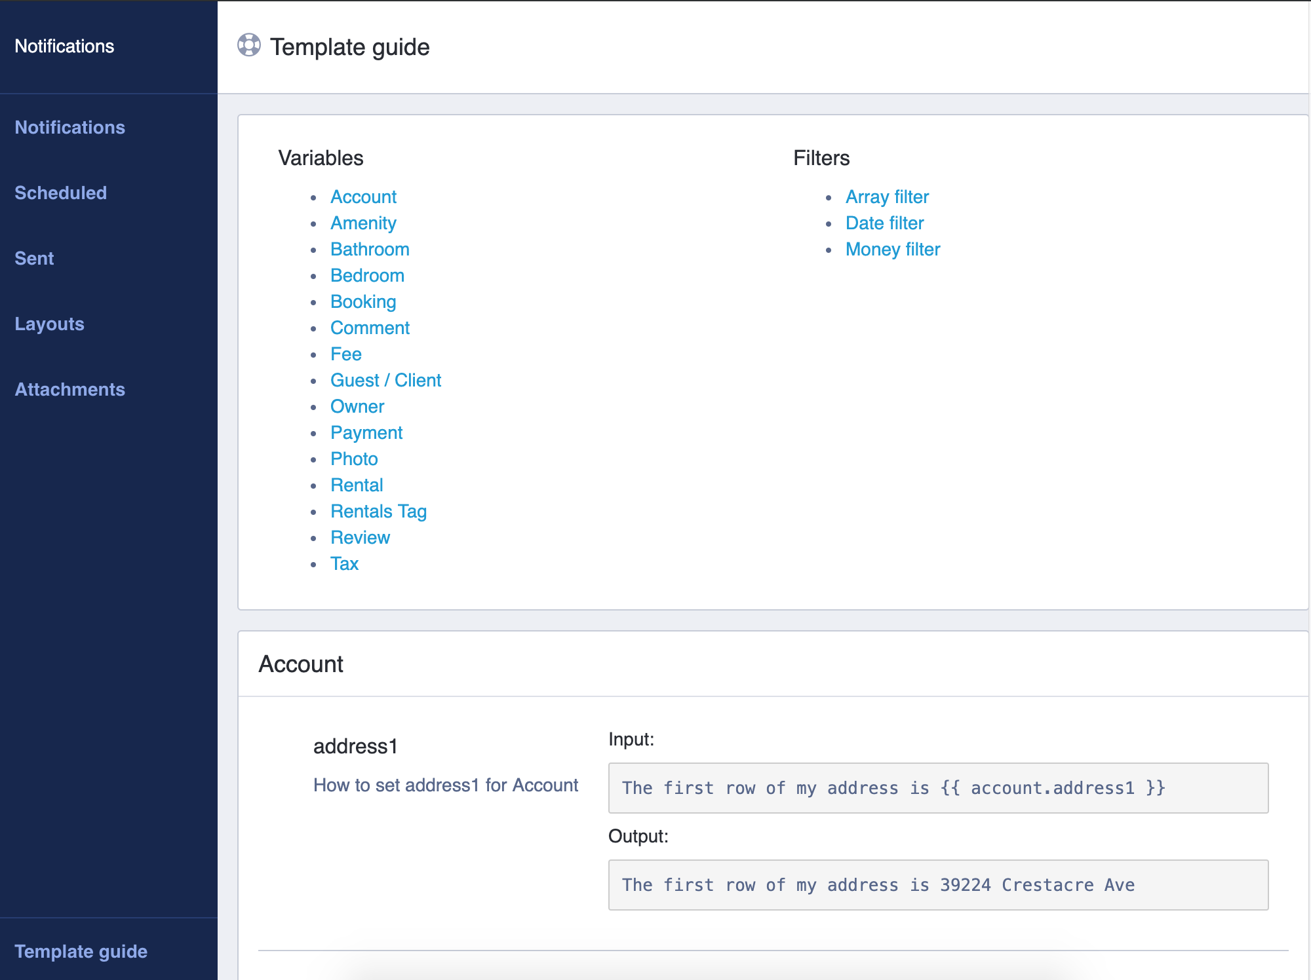Open the Scheduled sidebar section
1311x980 pixels.
click(60, 193)
